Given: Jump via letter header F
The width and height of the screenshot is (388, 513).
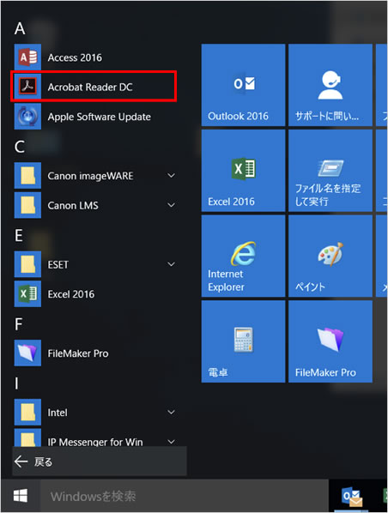Looking at the screenshot, I should (19, 324).
